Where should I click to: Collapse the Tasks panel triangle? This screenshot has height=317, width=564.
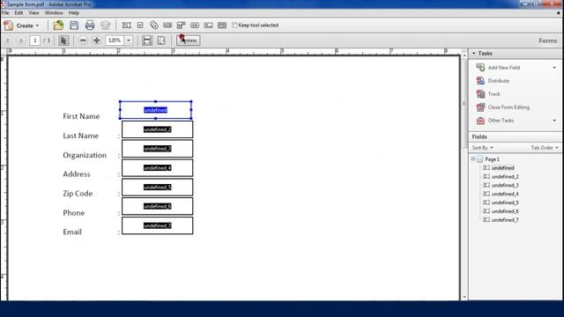474,53
